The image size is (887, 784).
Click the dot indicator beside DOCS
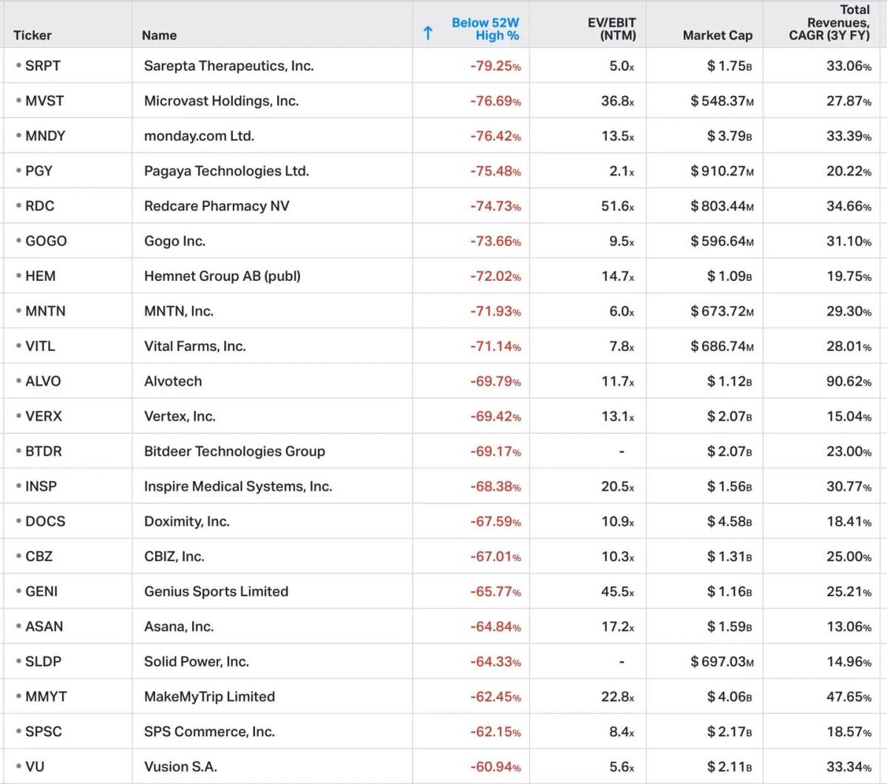(x=19, y=521)
